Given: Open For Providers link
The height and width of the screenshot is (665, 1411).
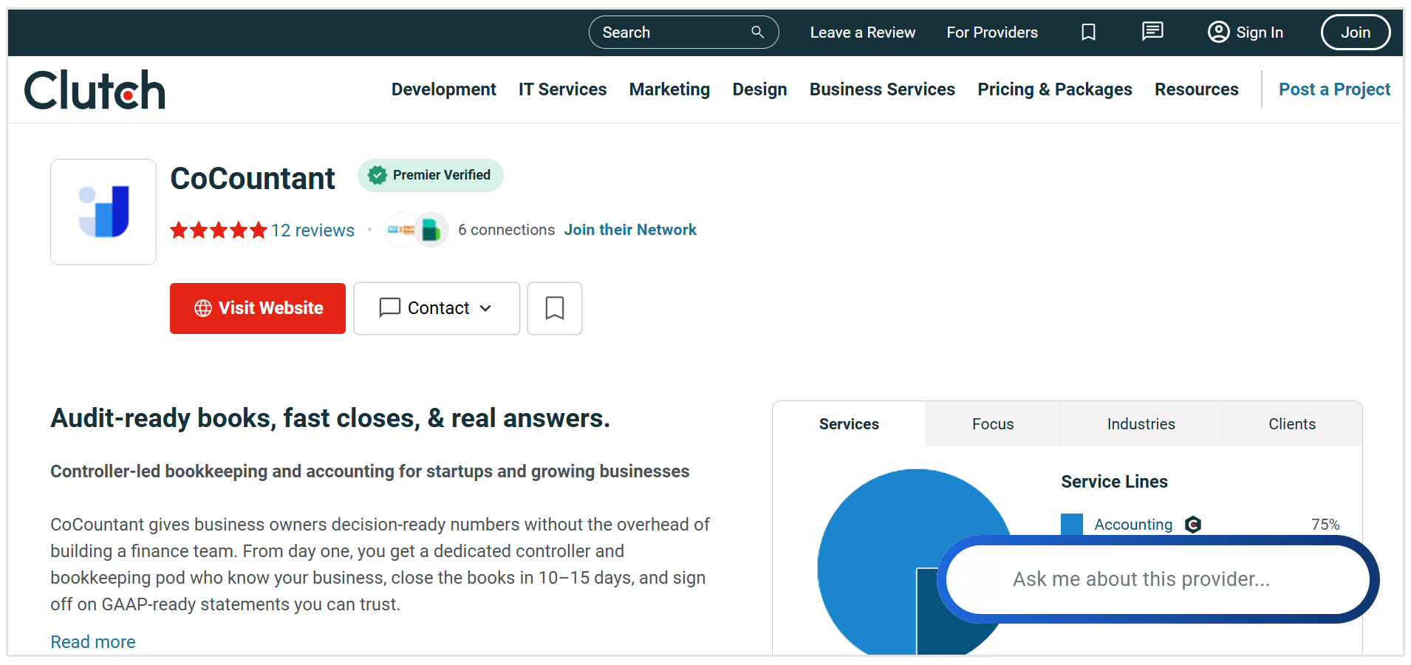Looking at the screenshot, I should coord(992,33).
